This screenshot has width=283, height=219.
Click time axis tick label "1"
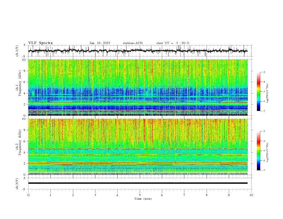tap(50, 195)
